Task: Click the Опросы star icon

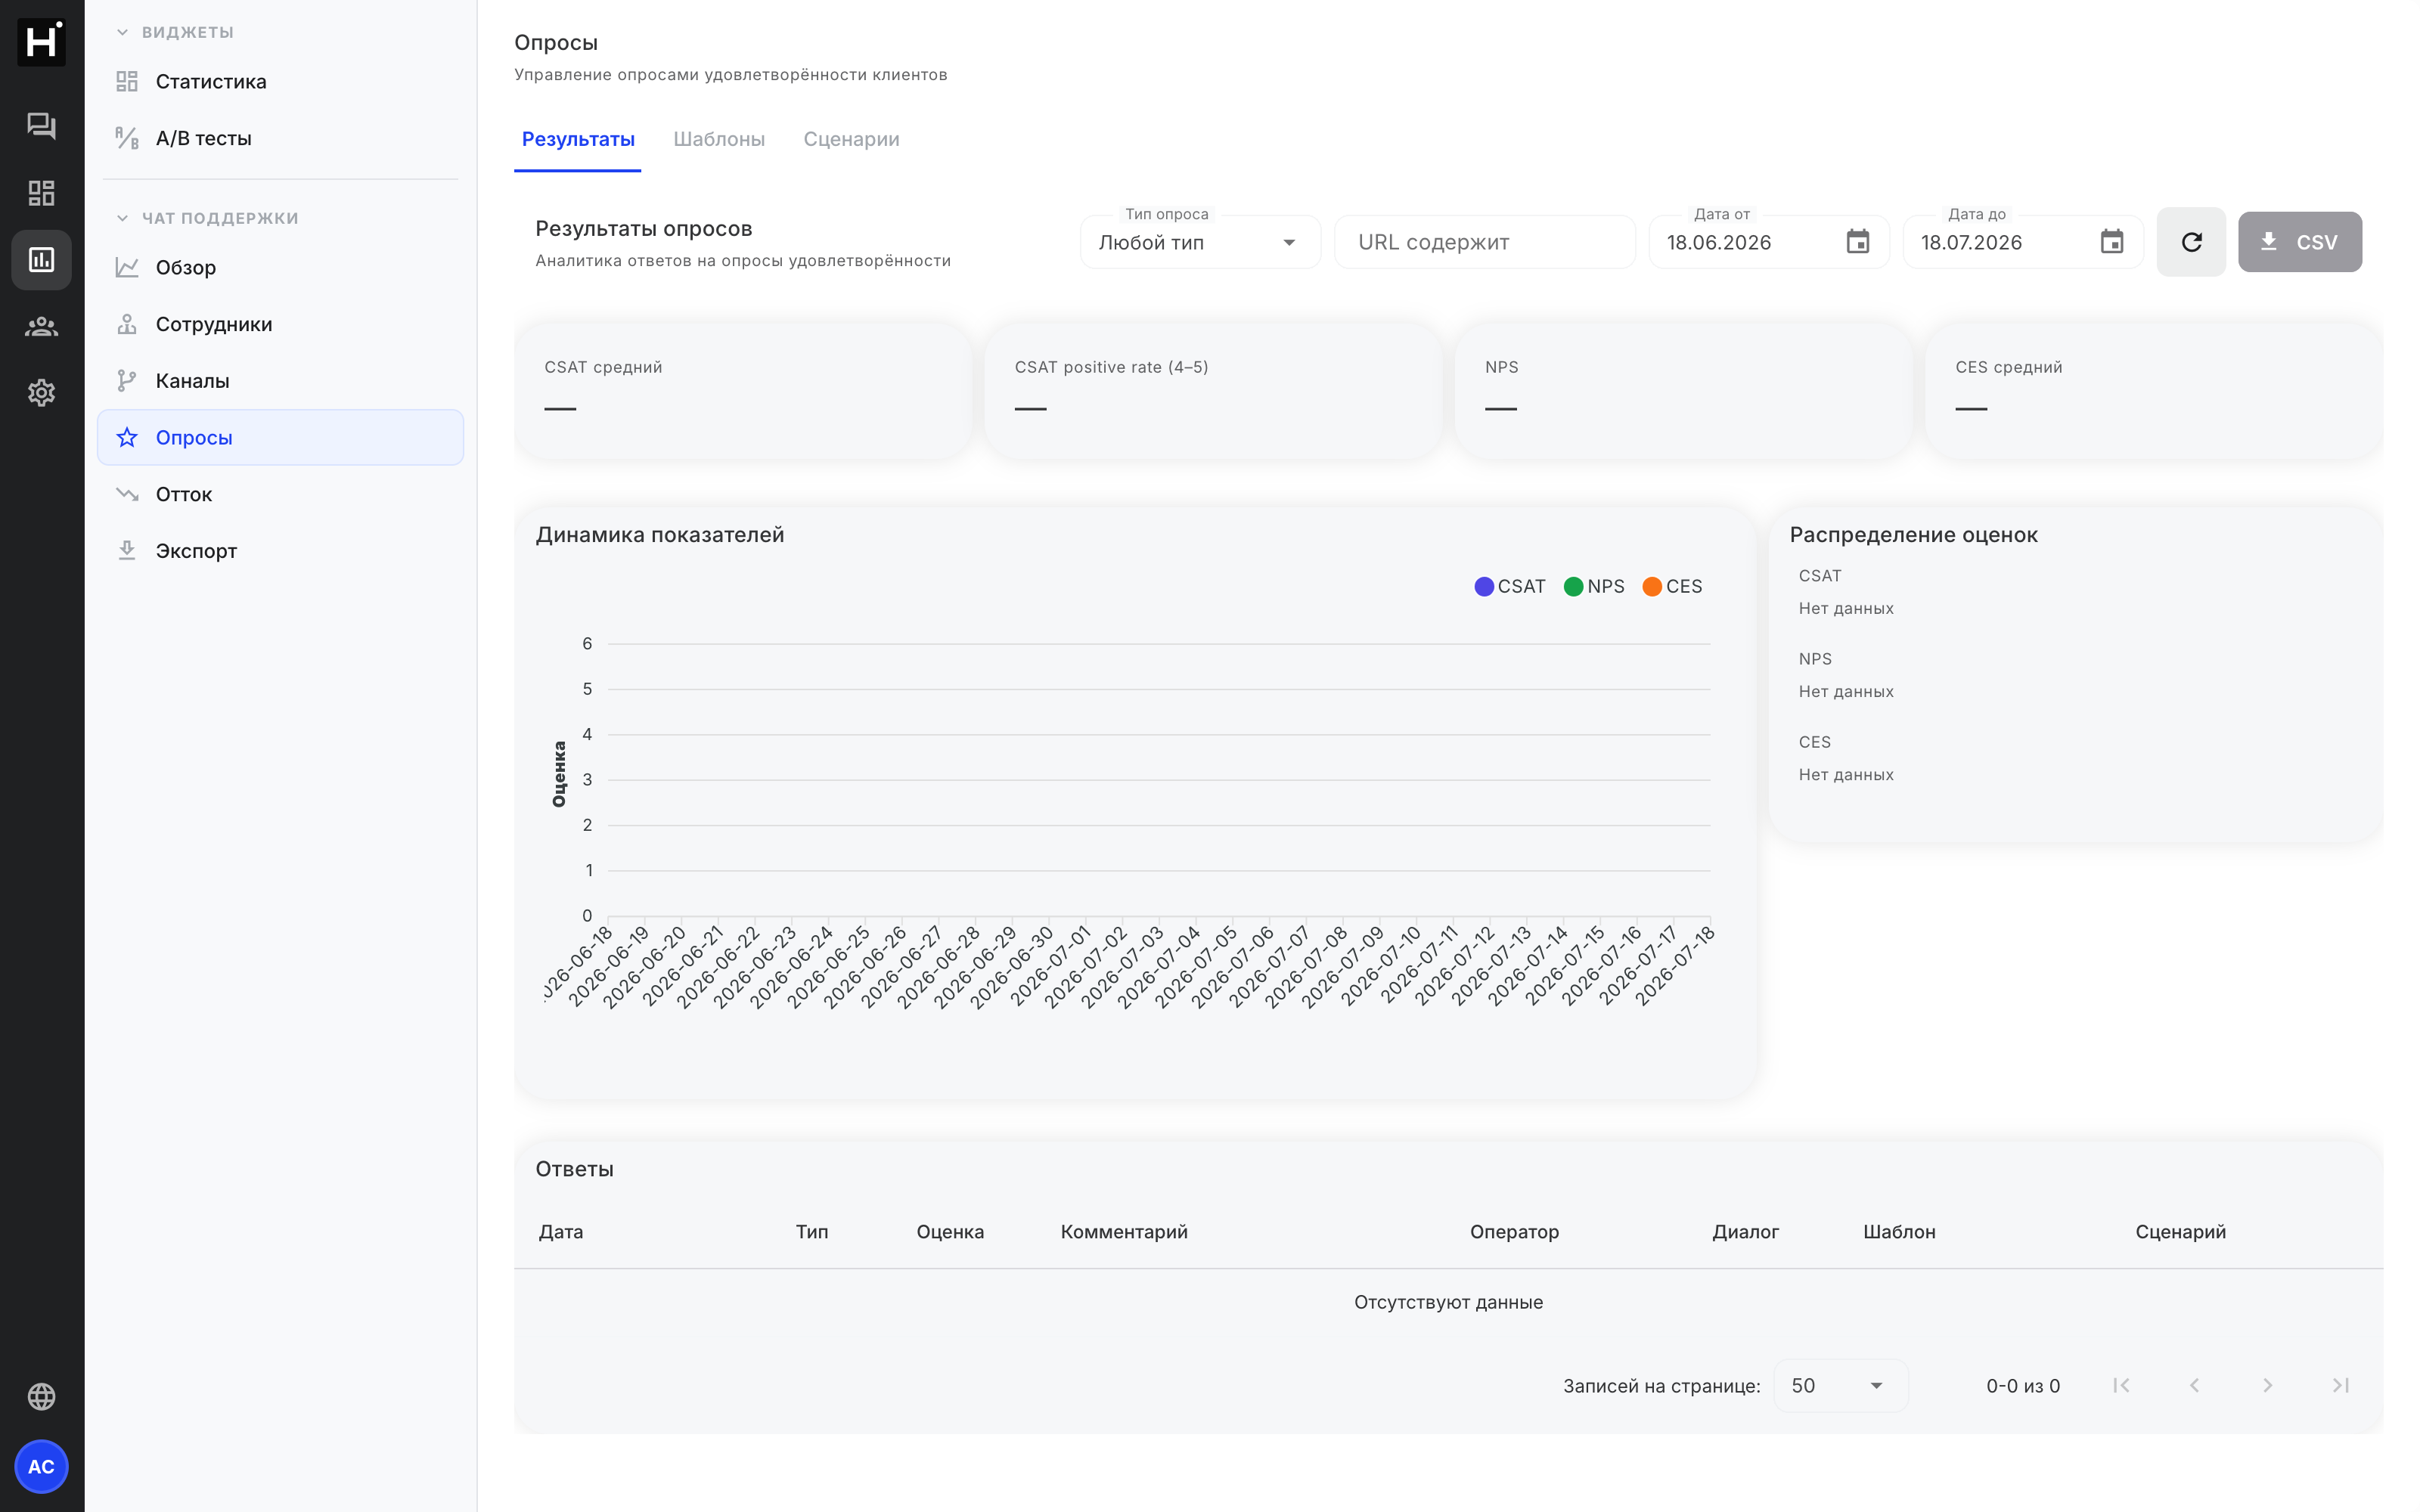Action: 127,437
